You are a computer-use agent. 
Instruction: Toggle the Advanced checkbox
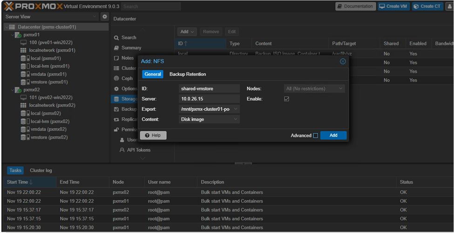[315, 135]
